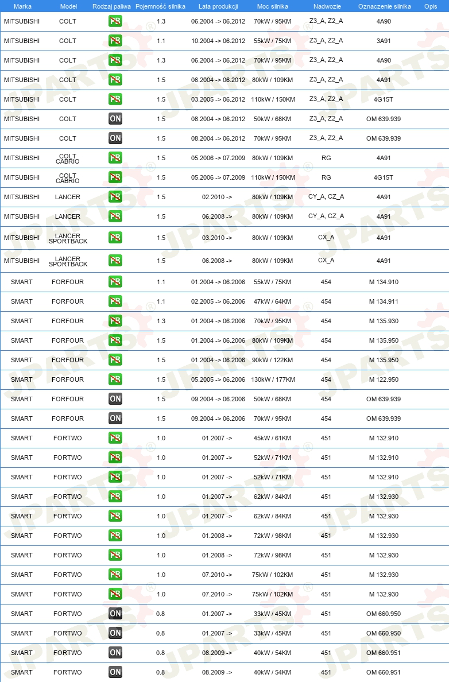Select the engine code M 134.910

[384, 282]
